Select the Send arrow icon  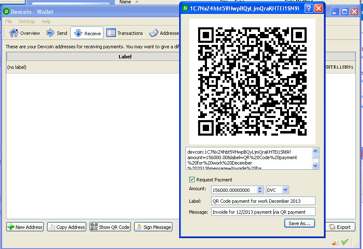(x=50, y=33)
